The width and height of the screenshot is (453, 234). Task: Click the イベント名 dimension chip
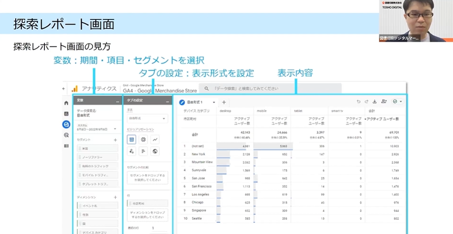pyautogui.click(x=98, y=206)
